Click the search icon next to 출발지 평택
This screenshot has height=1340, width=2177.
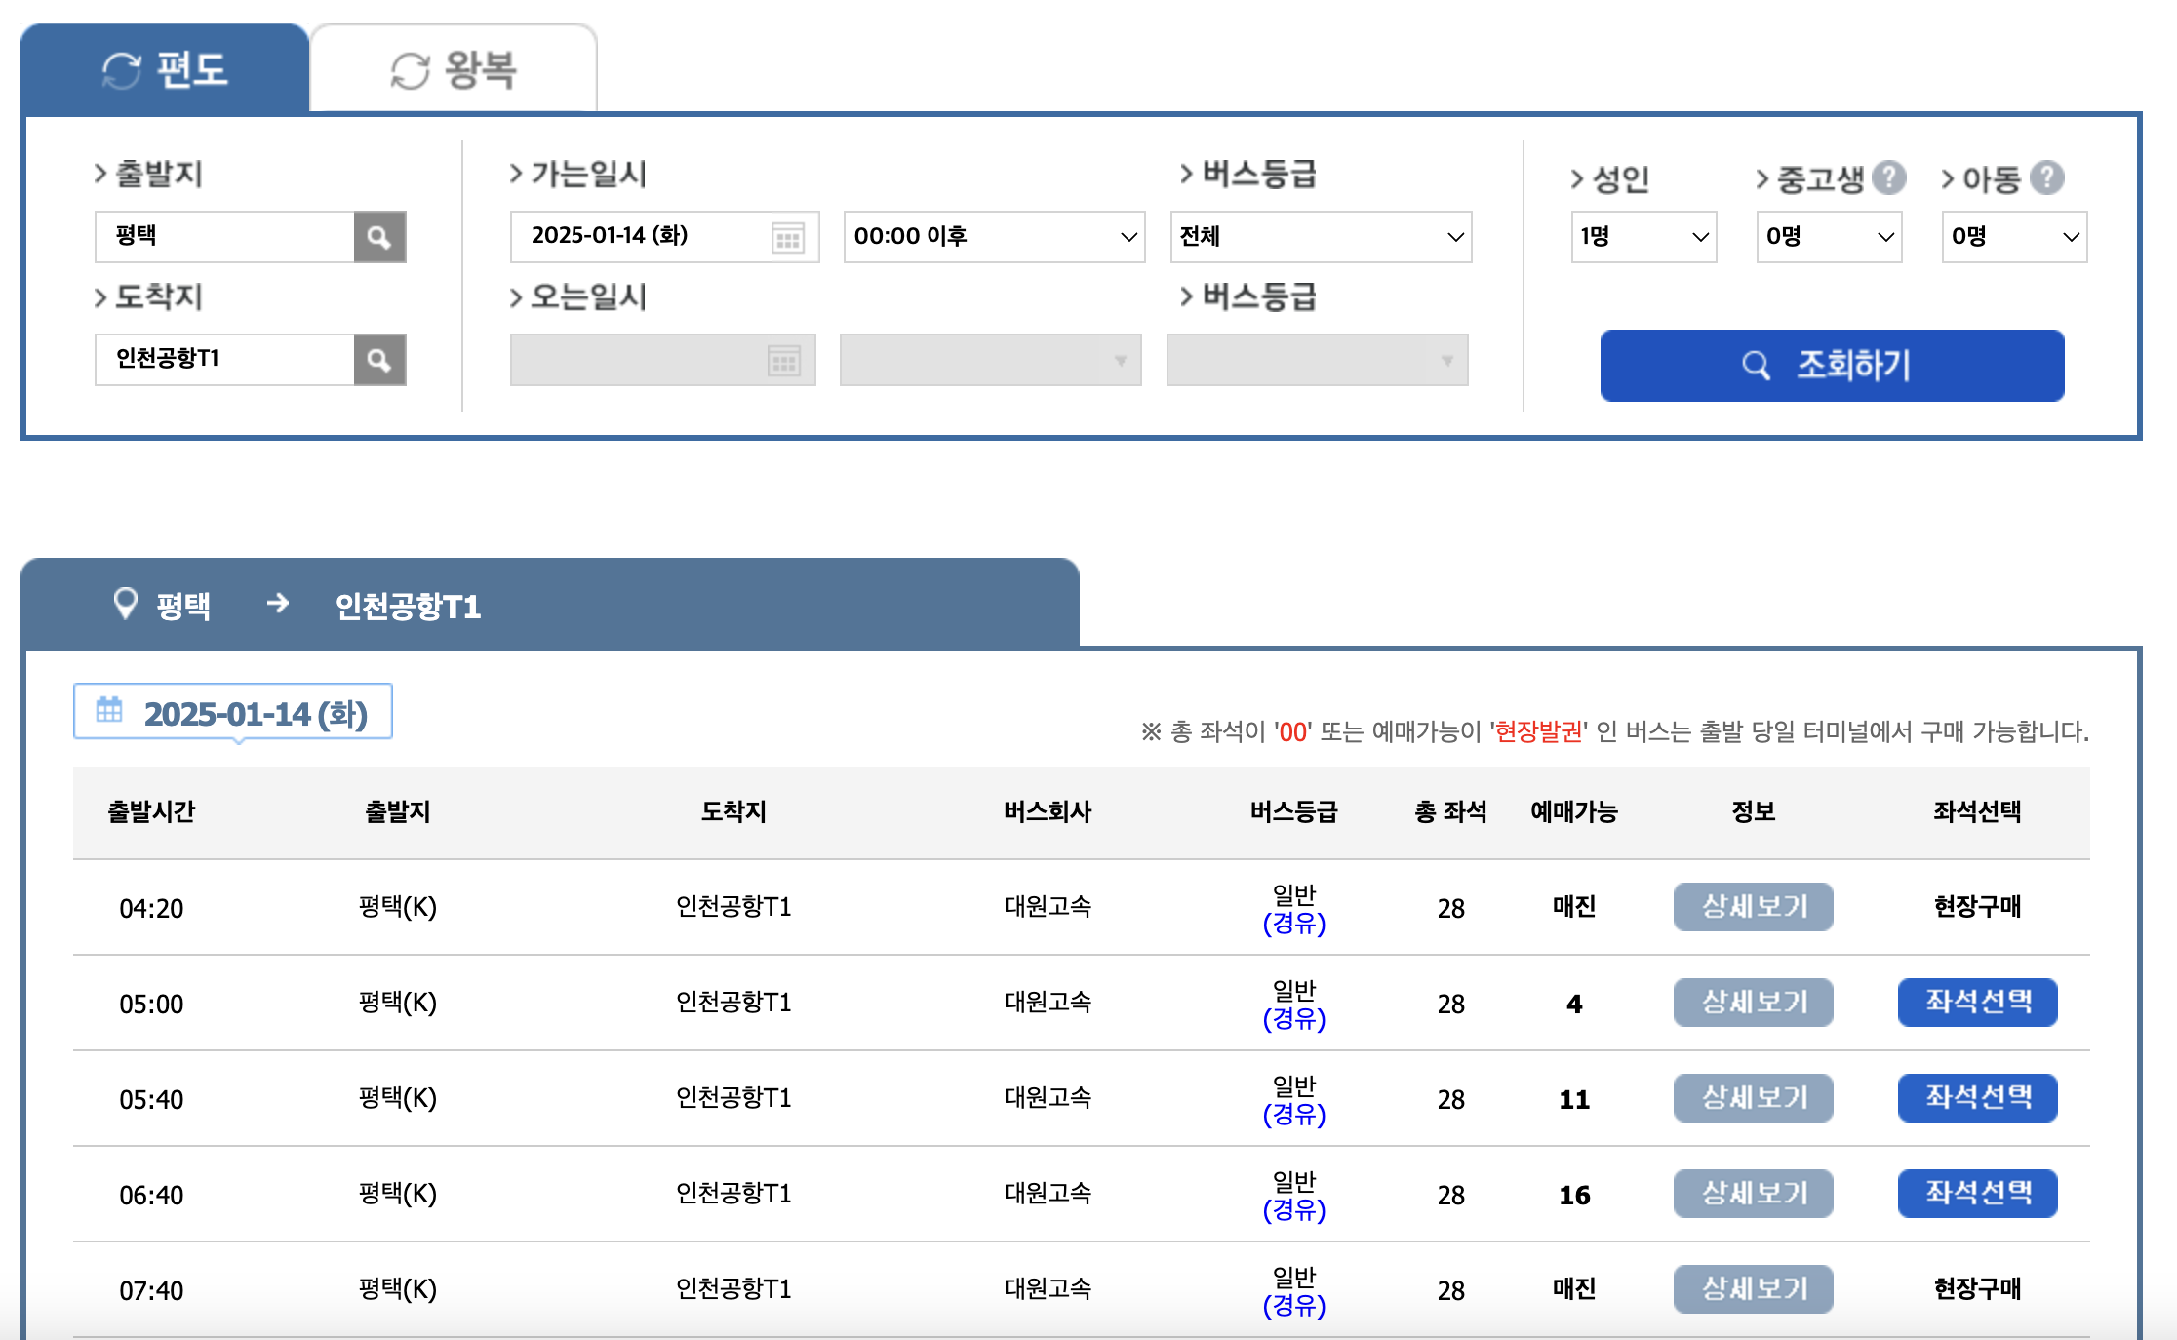[379, 236]
